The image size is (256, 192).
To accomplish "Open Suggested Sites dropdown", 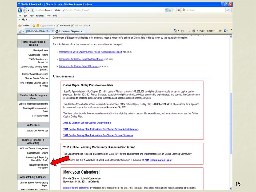I will click(46, 26).
